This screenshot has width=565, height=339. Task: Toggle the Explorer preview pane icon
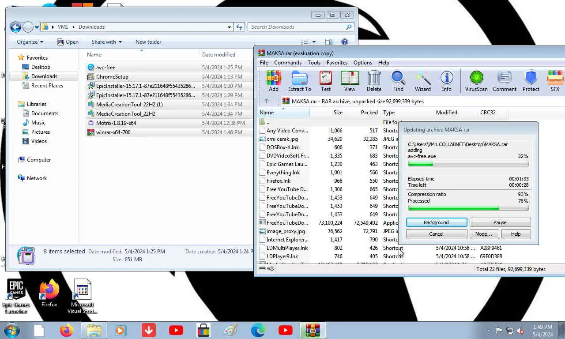point(329,42)
